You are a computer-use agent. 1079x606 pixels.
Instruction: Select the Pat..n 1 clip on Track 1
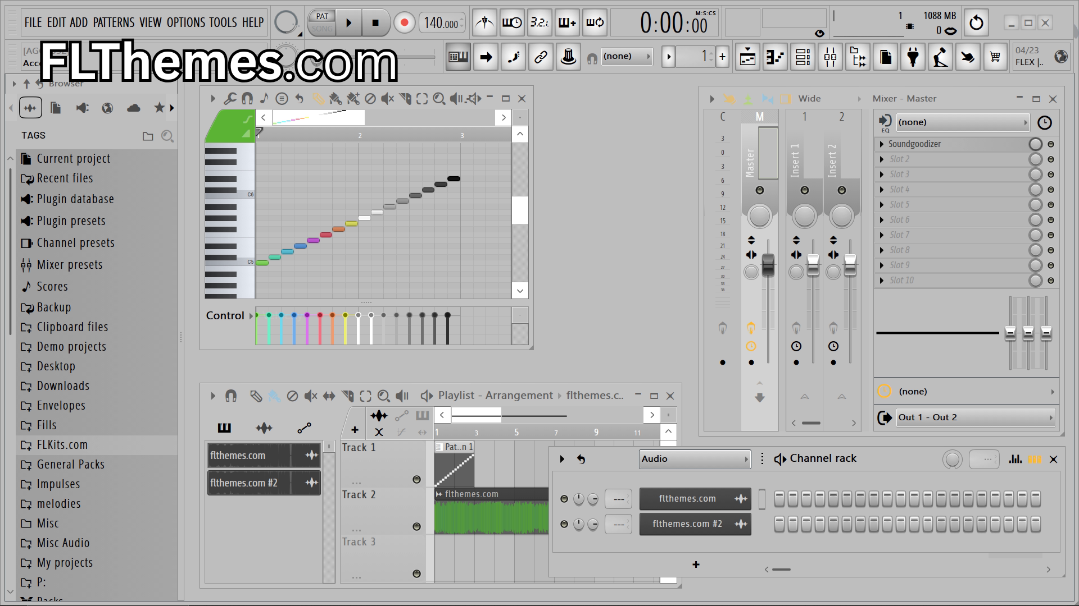(455, 464)
